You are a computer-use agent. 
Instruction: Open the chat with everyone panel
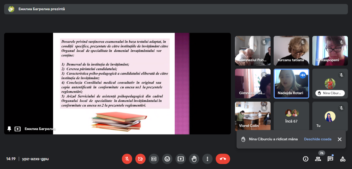click(x=330, y=159)
